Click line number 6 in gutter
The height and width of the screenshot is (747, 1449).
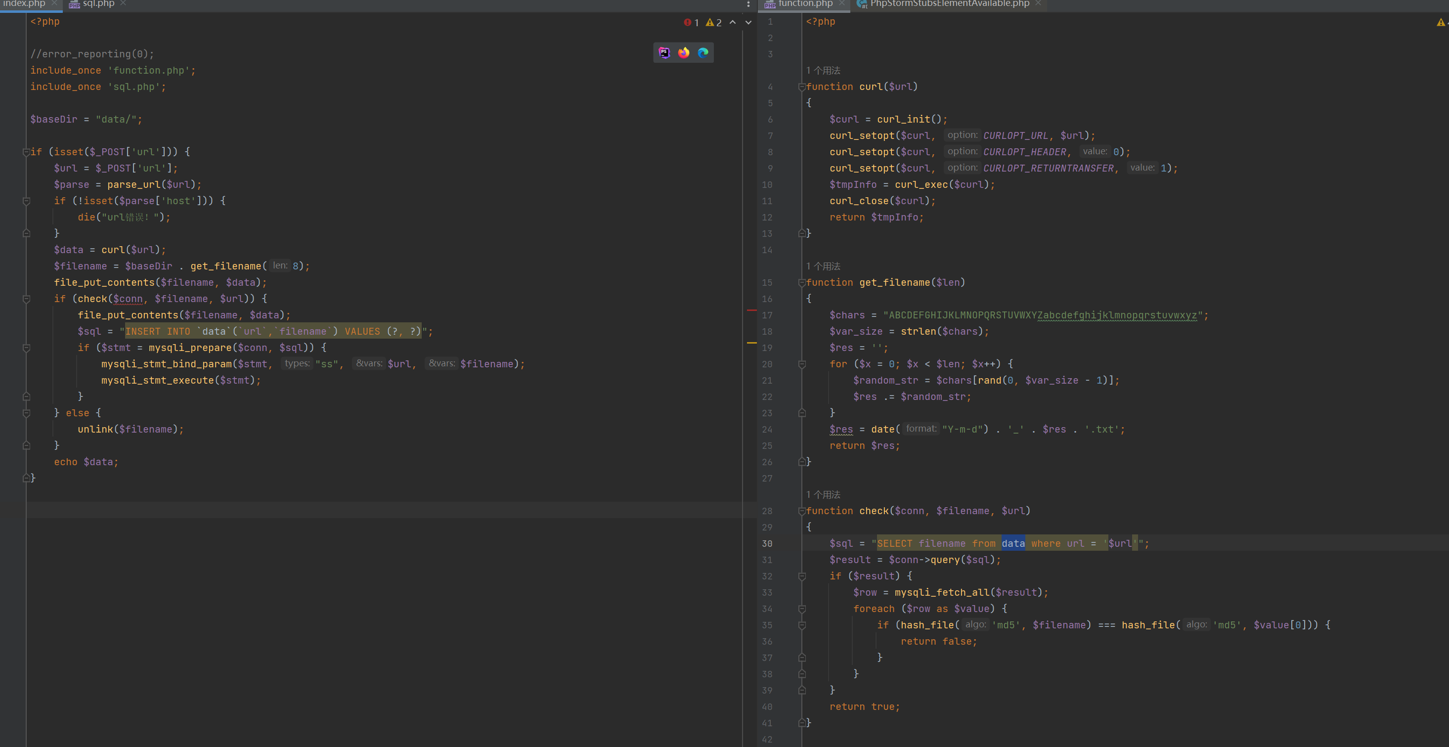pyautogui.click(x=770, y=119)
